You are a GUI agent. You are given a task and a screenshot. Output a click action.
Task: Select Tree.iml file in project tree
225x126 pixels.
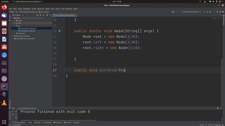click(21, 34)
